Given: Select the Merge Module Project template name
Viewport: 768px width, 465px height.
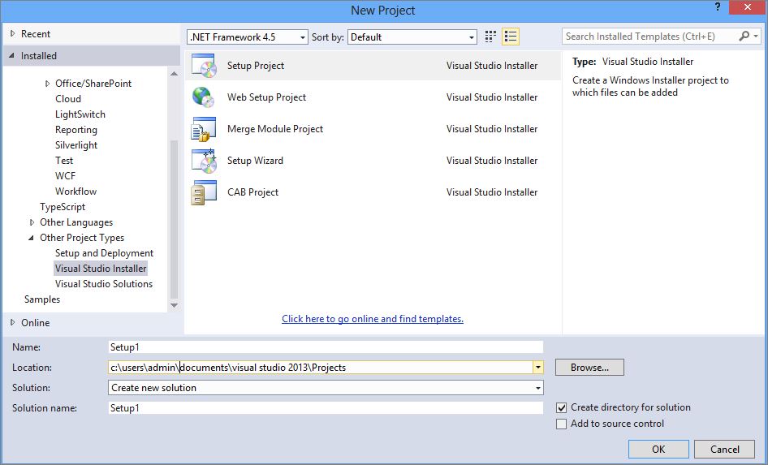Looking at the screenshot, I should [x=275, y=129].
